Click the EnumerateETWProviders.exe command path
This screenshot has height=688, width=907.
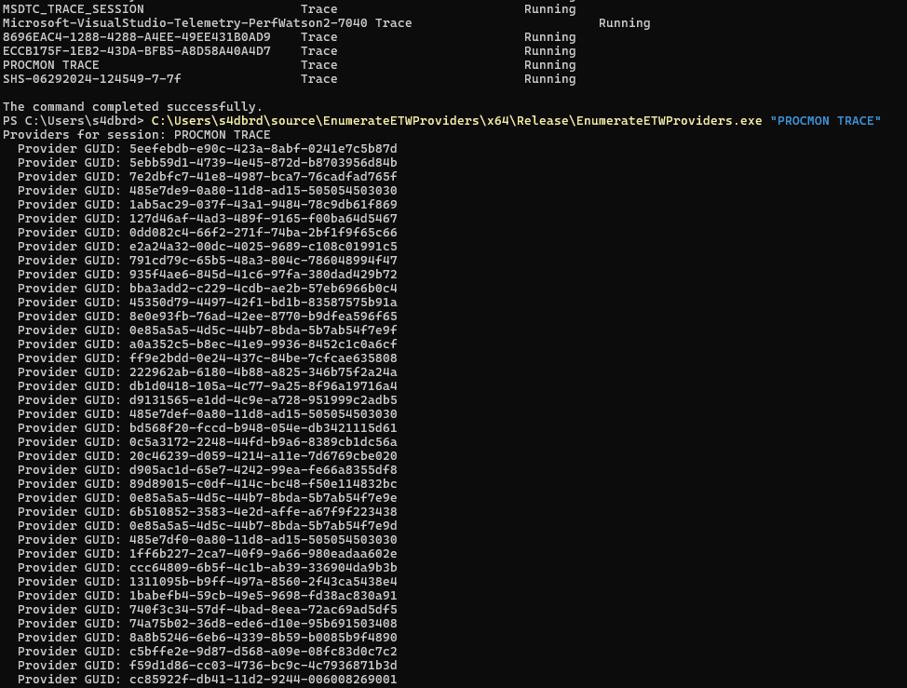click(457, 121)
